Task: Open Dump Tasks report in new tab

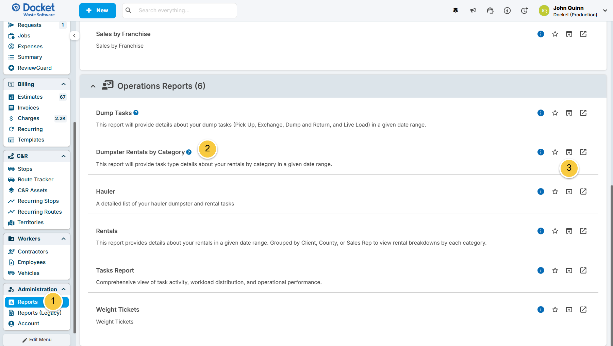Action: (569, 113)
